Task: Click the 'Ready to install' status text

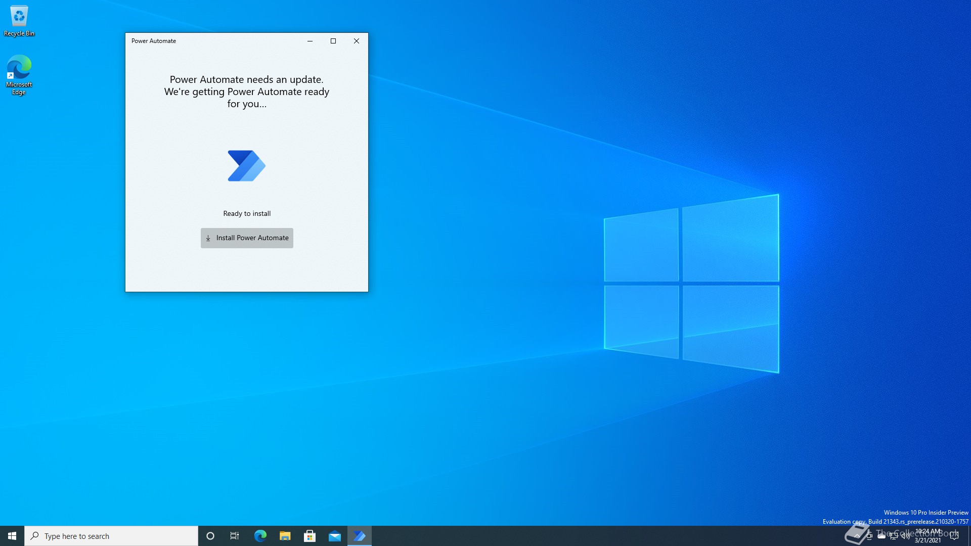Action: point(247,214)
